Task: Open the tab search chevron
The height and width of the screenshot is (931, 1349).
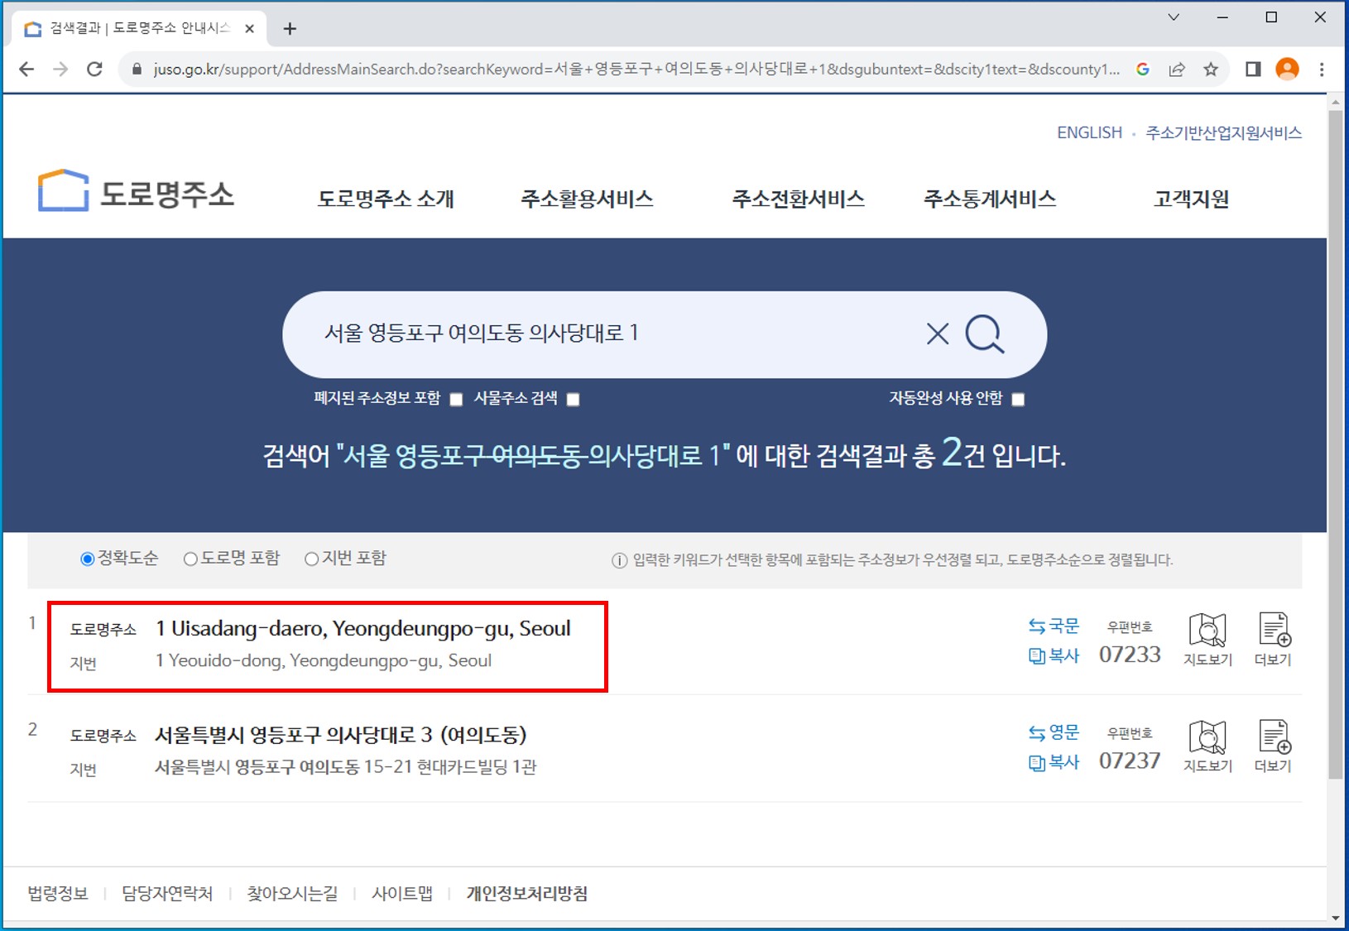Action: pos(1174,17)
